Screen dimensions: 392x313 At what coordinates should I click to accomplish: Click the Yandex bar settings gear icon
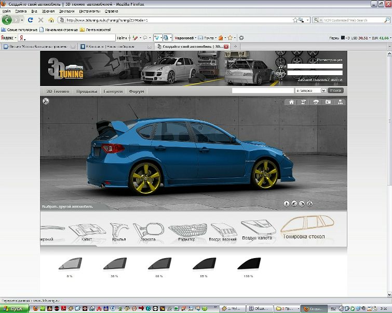[x=241, y=38]
